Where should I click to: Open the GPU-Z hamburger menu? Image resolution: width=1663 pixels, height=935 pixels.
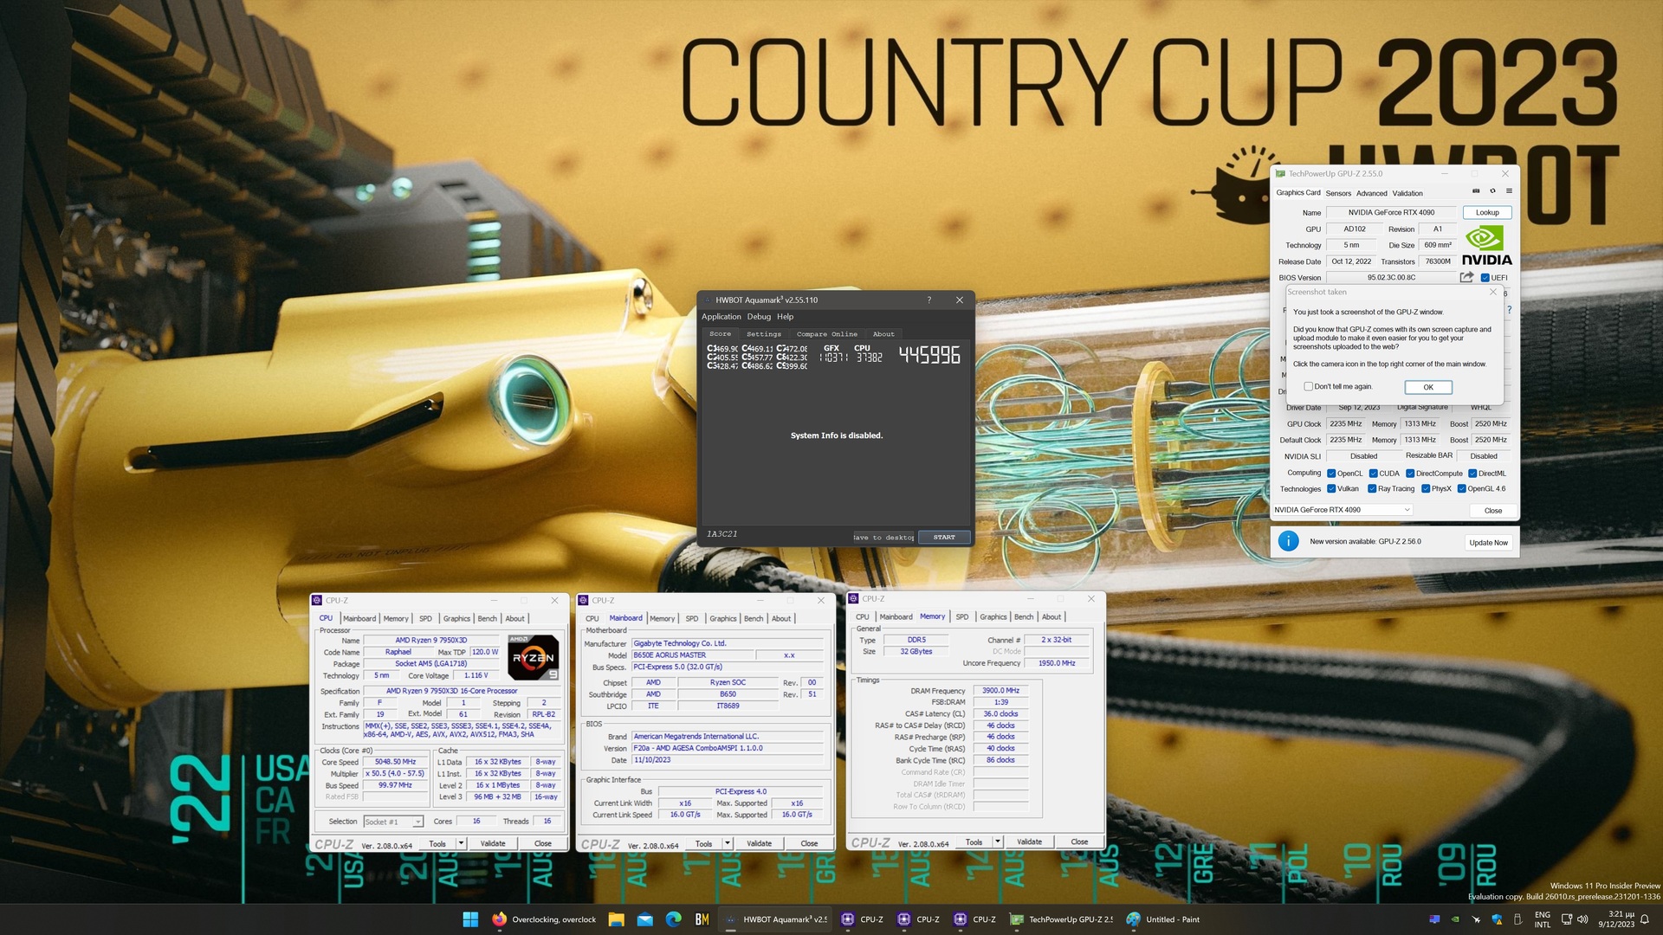1509,191
